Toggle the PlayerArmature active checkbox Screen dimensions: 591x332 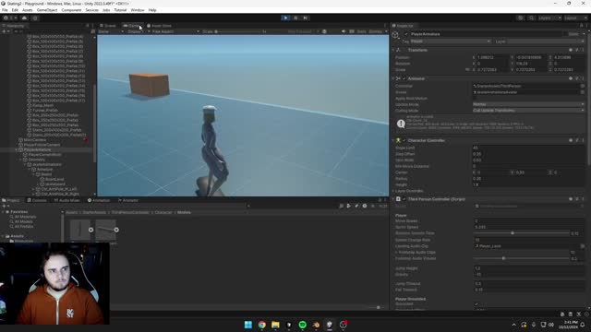(406, 34)
